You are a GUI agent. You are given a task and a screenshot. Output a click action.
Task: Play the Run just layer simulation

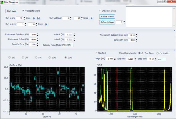[91, 18]
